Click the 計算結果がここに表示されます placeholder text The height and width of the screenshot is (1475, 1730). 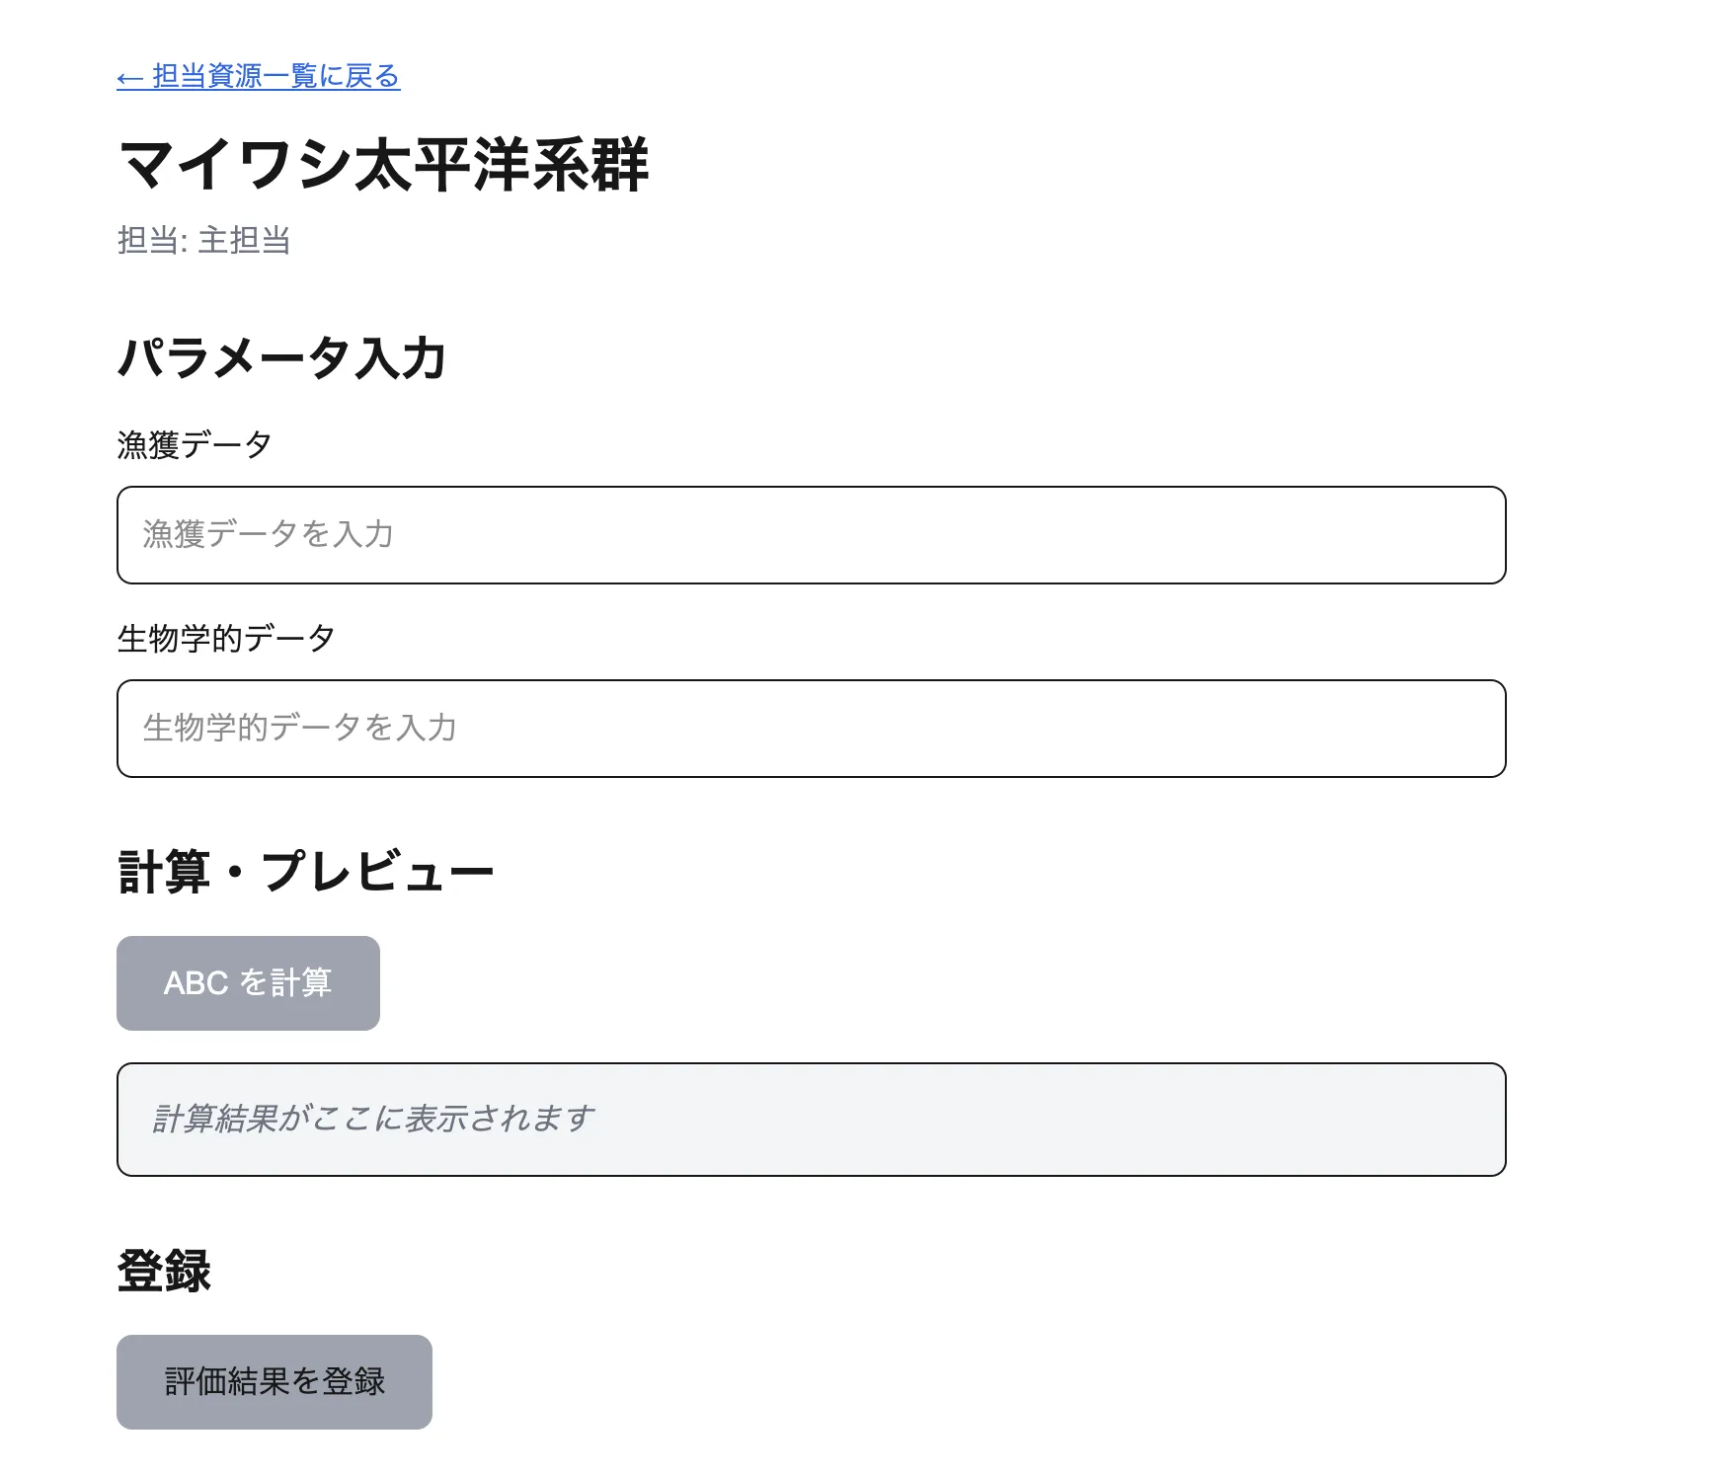371,1118
